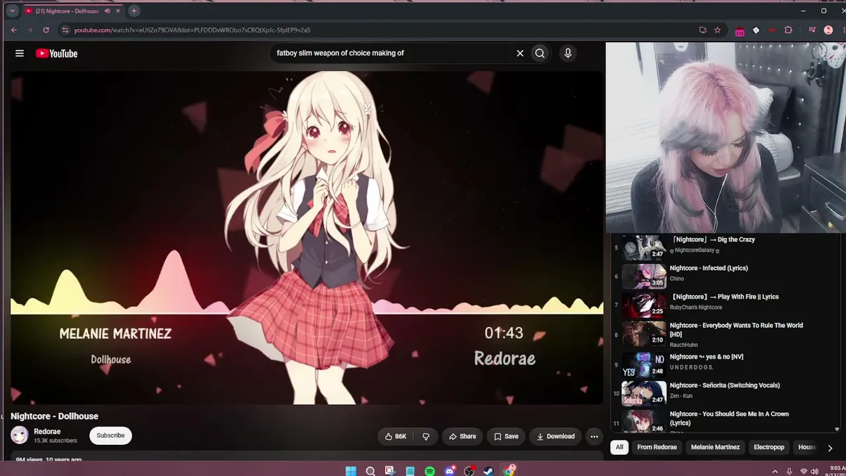The image size is (846, 476).
Task: Start voice search with the microphone
Action: (x=568, y=54)
